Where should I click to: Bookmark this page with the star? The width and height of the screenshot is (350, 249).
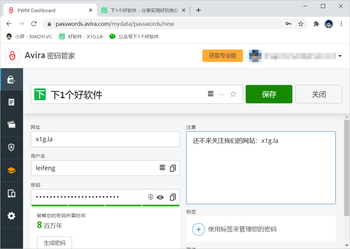(301, 24)
